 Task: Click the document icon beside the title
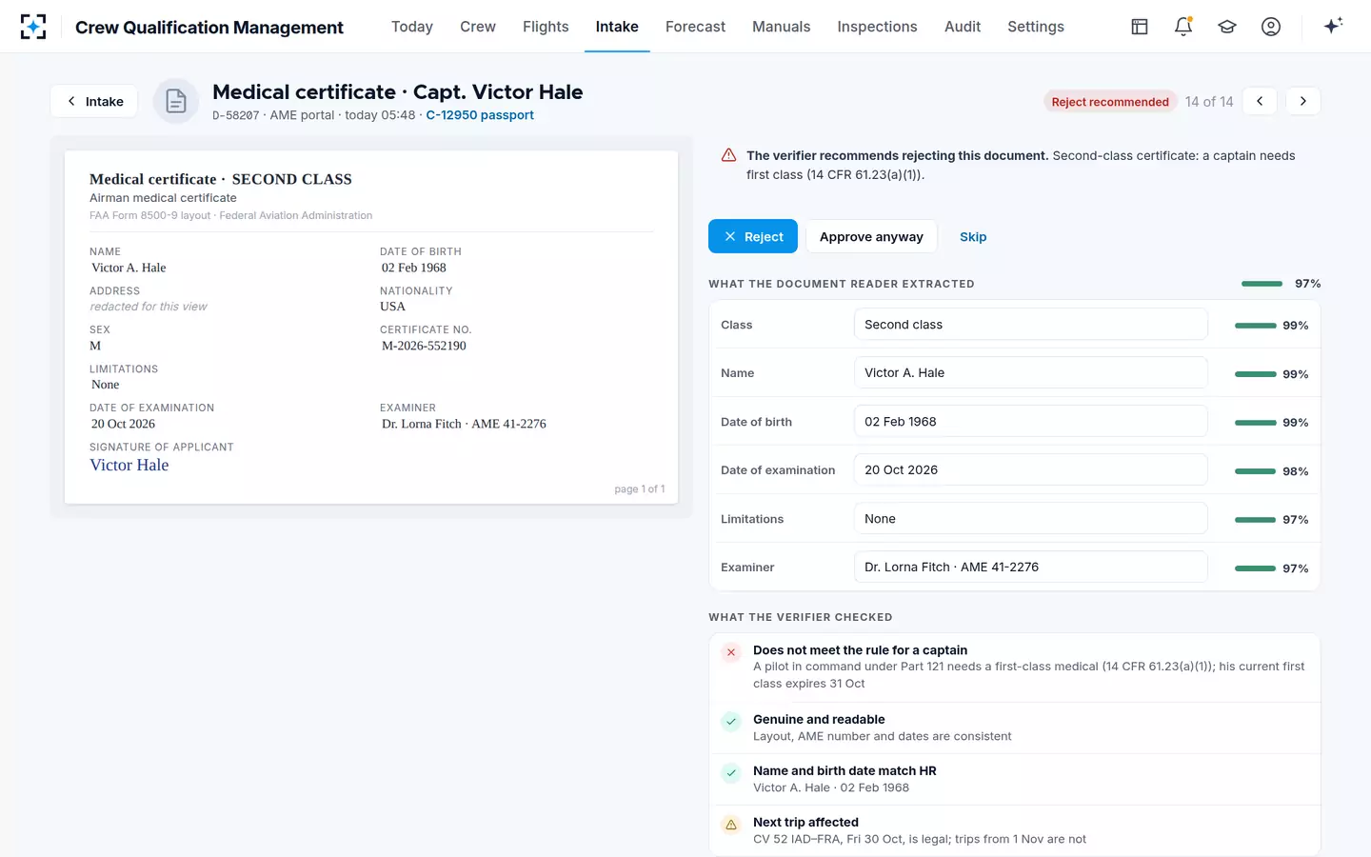pos(176,101)
